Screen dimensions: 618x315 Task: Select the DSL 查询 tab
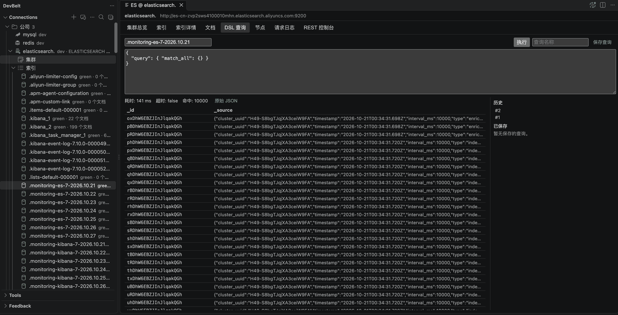coord(235,27)
